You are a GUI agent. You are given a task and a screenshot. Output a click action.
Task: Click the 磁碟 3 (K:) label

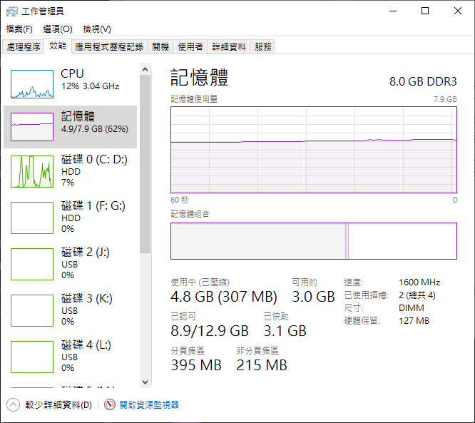(87, 298)
